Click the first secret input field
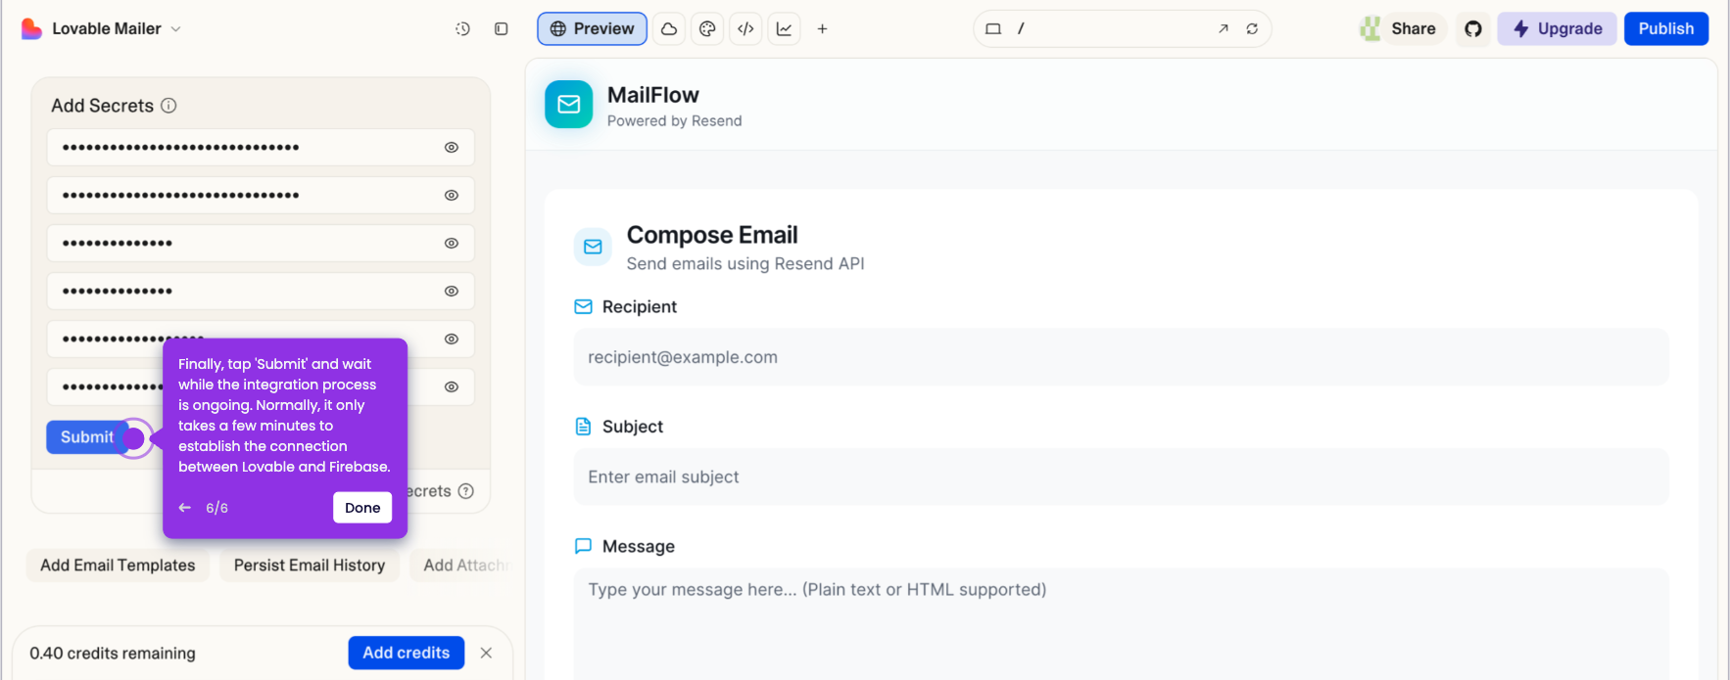 click(261, 148)
